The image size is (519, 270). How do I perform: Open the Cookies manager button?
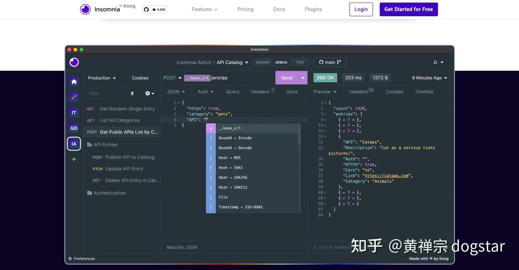tap(140, 78)
